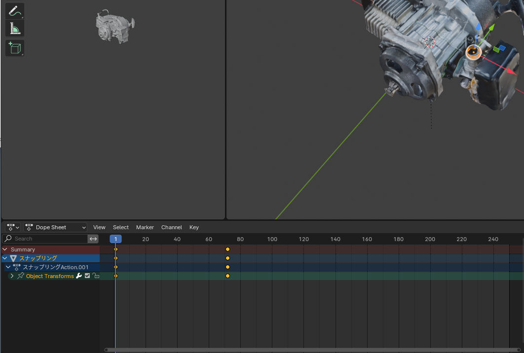The image size is (524, 353).
Task: Click the pin icon beside Object Transforms
Action: click(21, 276)
